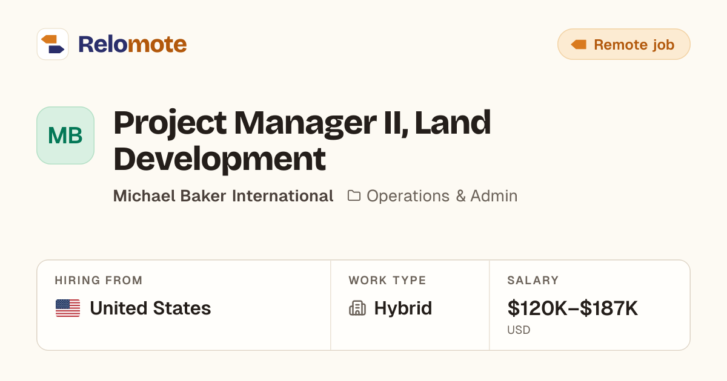727x381 pixels.
Task: Select the MB company avatar
Action: click(x=65, y=135)
